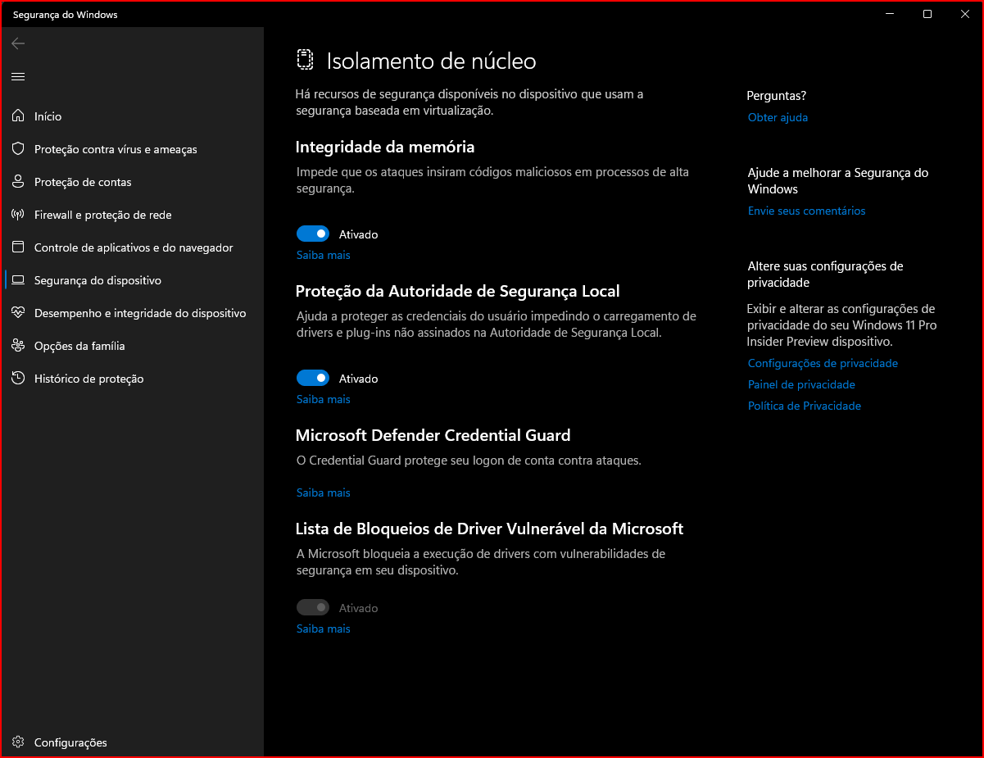
Task: Go to Início in sidebar
Action: 132,116
